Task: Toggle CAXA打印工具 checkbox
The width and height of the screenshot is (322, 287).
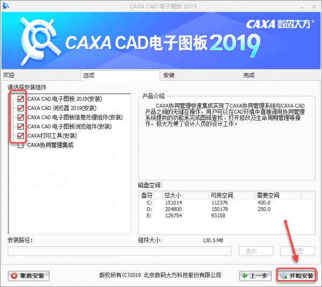Action: 20,135
